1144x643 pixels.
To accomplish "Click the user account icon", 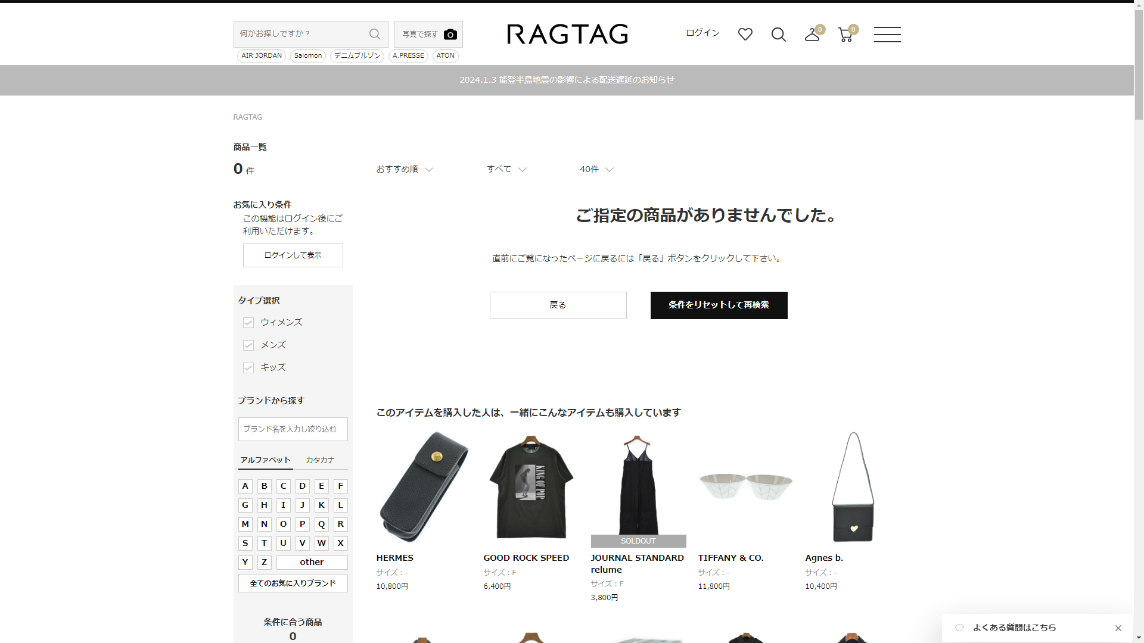I will tap(812, 35).
